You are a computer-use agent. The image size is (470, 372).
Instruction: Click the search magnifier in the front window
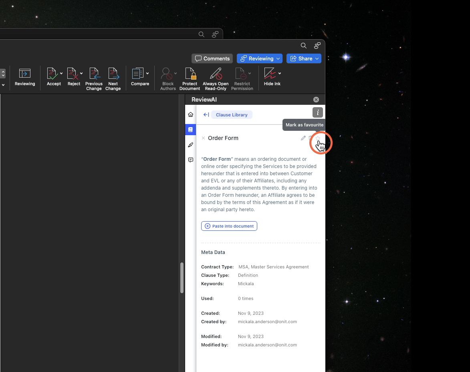304,46
